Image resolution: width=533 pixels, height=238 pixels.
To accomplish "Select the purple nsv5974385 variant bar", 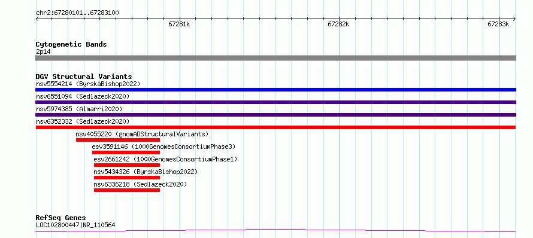I will (x=275, y=115).
